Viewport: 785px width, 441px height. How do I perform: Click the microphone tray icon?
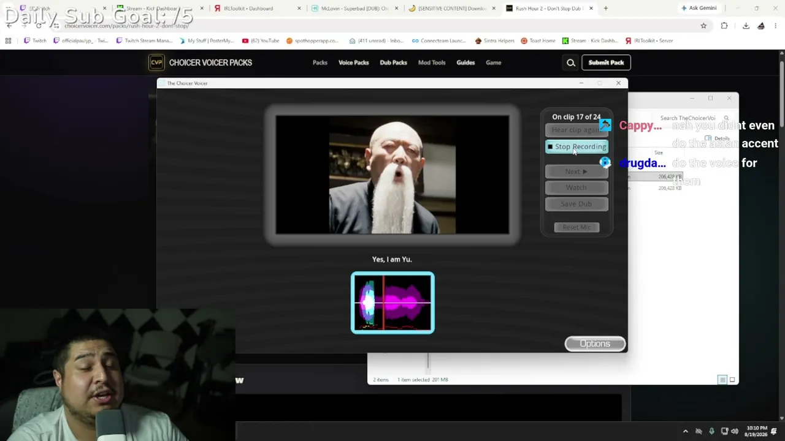[x=711, y=431]
